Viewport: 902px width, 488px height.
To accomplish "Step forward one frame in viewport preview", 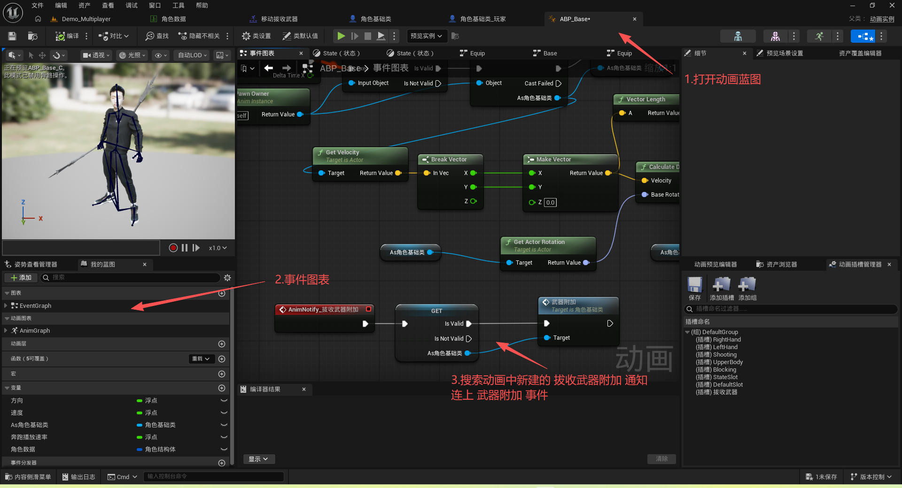I will pyautogui.click(x=196, y=248).
